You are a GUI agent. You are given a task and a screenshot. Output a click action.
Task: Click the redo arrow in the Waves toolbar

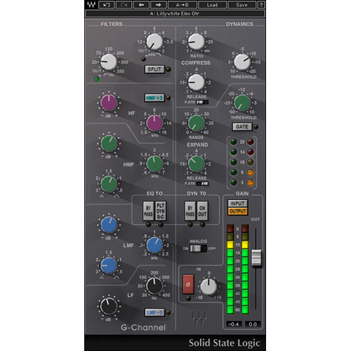point(124,5)
